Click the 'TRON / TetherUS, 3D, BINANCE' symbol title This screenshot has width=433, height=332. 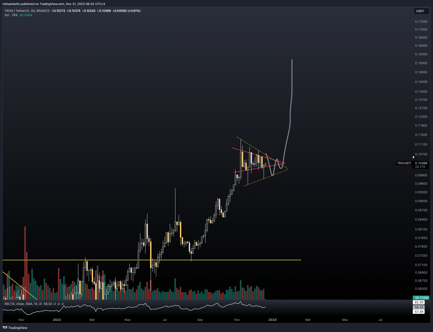point(27,11)
